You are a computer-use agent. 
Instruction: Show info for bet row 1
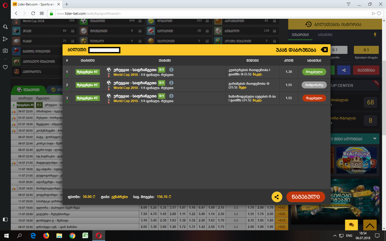coord(172,70)
